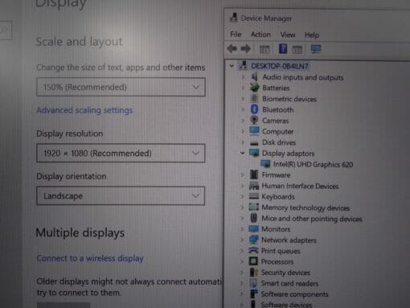Open Advanced scaling settings link

84,110
